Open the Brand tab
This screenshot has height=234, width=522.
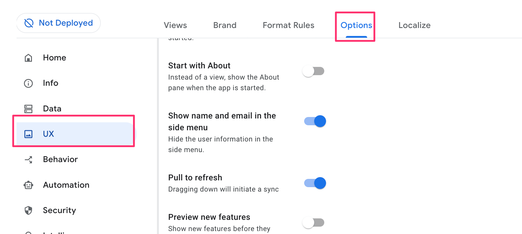click(225, 25)
